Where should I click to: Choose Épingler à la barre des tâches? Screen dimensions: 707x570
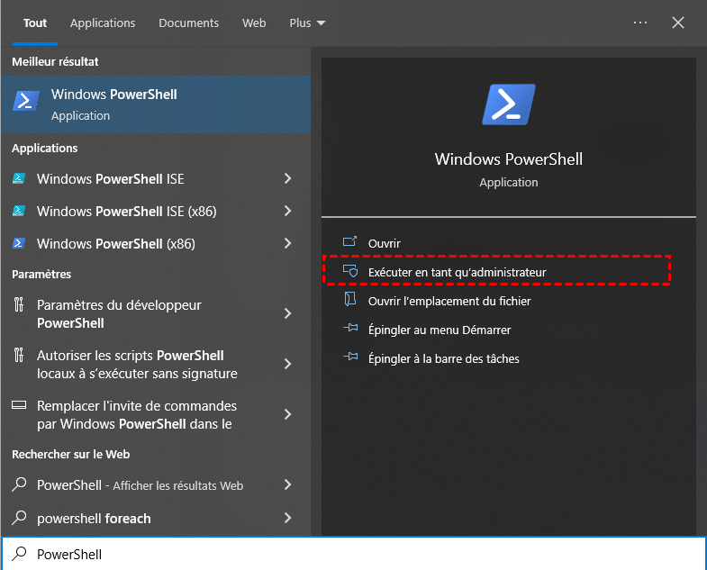point(443,358)
